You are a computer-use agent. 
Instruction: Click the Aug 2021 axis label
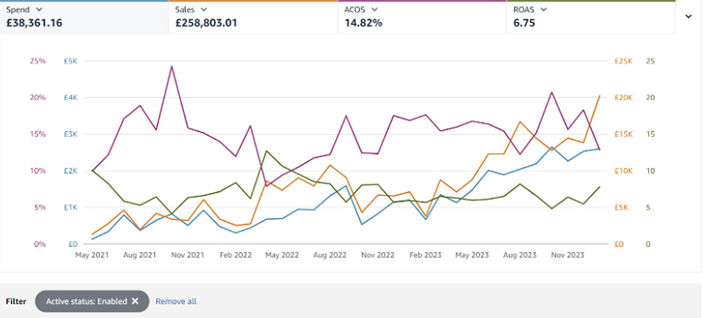point(139,255)
